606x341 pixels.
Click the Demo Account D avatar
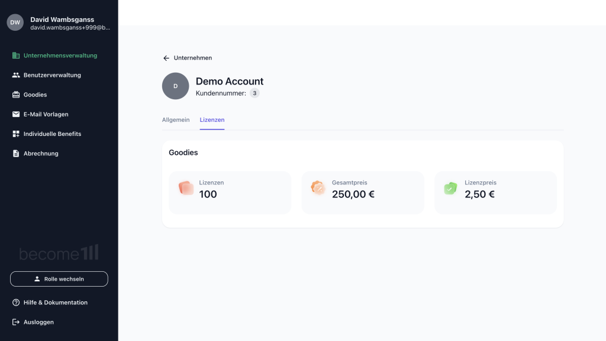coord(175,86)
